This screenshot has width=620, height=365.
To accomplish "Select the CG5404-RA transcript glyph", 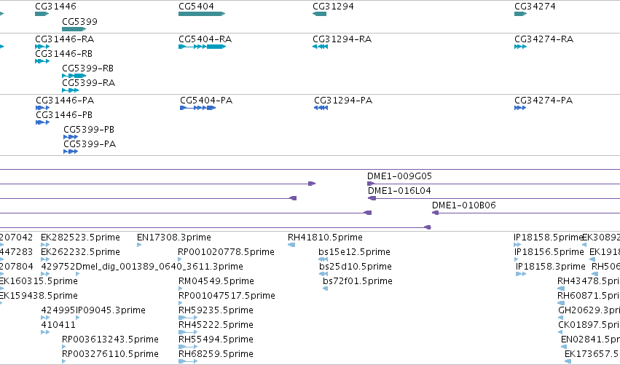I will (202, 47).
